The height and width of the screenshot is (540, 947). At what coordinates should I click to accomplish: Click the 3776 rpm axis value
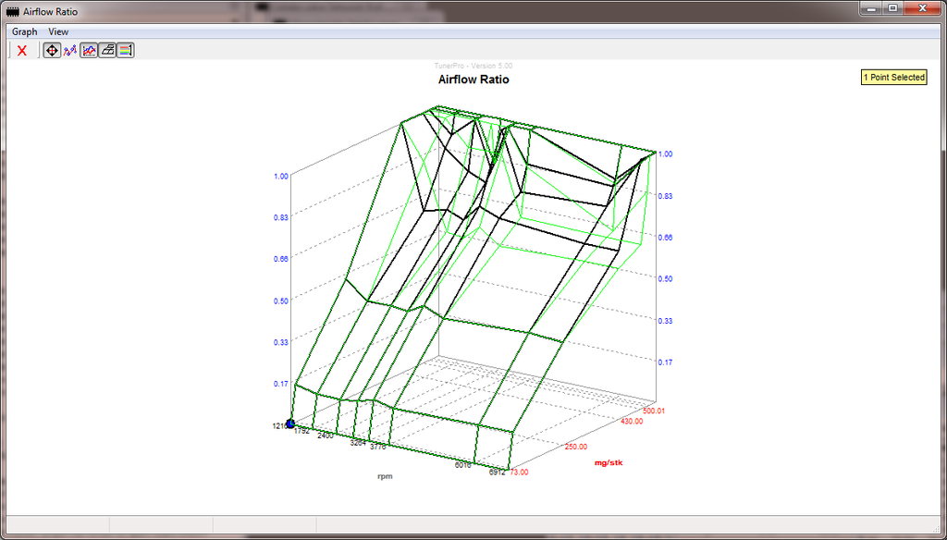(378, 447)
